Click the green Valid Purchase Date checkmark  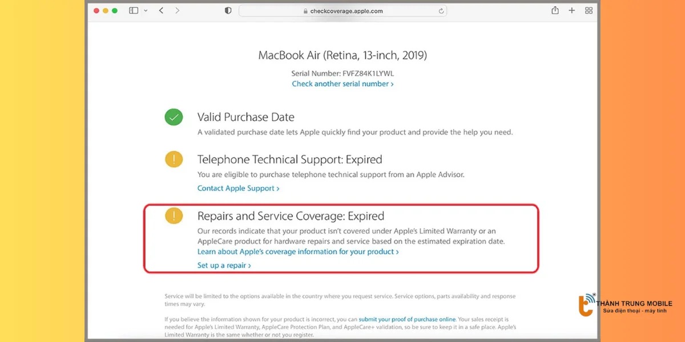pyautogui.click(x=174, y=117)
